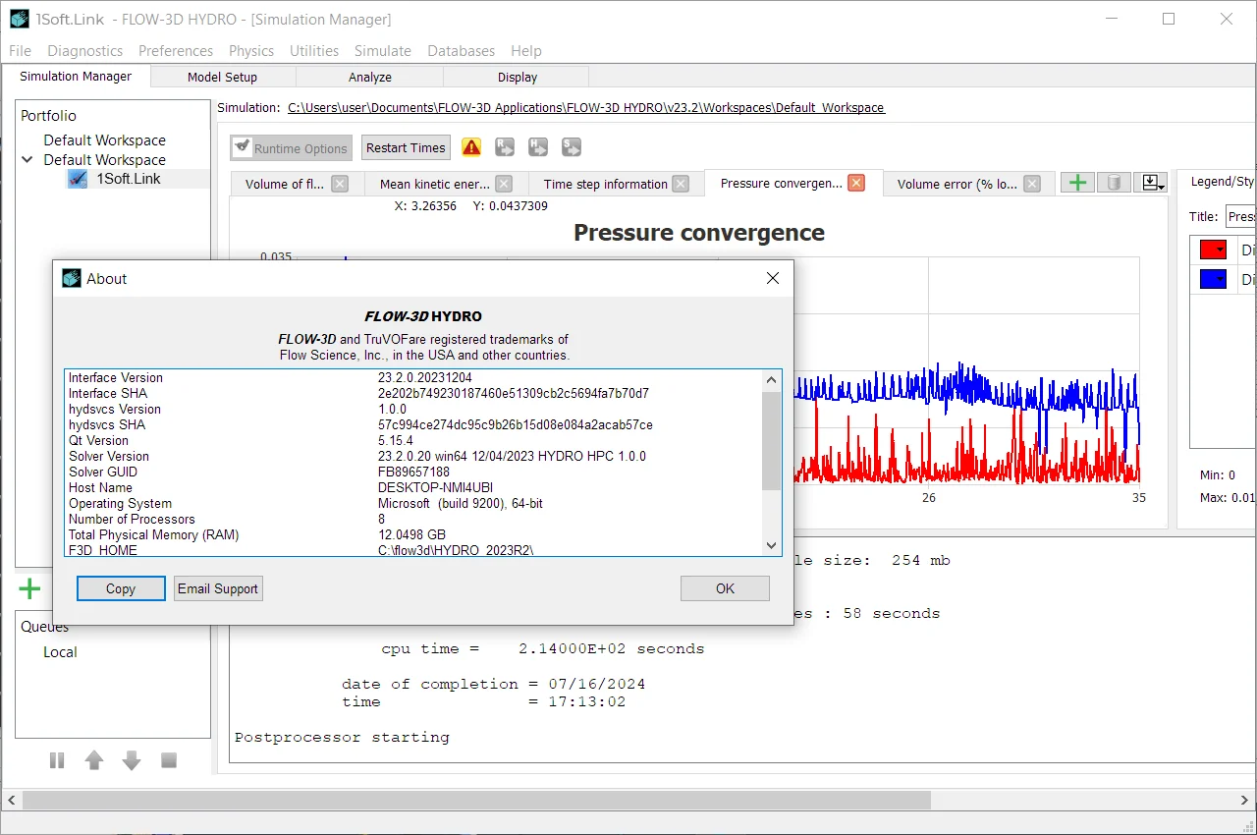Move queue item up with up arrow
The image size is (1257, 835).
click(x=94, y=760)
